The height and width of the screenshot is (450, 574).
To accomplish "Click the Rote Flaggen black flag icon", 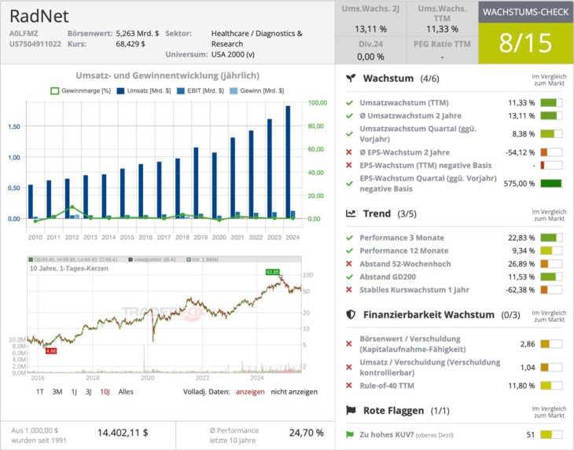I will point(351,410).
